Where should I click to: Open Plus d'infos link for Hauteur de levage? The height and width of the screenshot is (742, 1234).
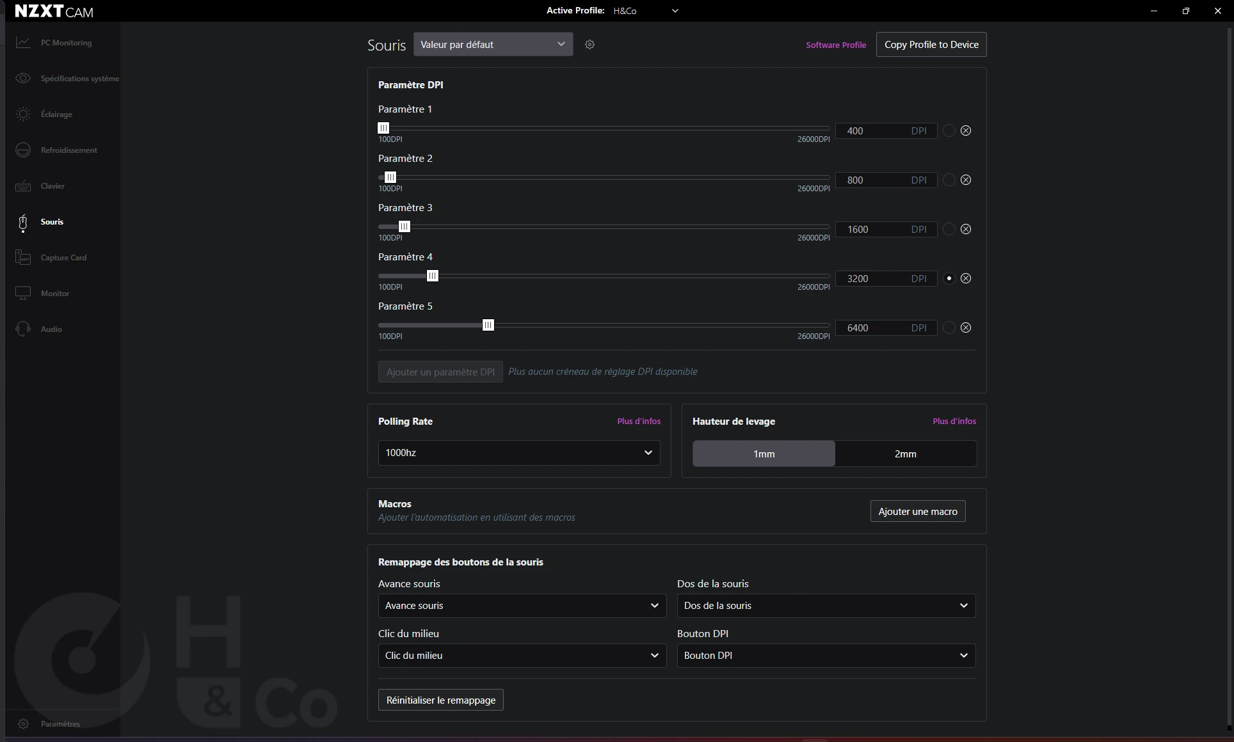tap(954, 421)
